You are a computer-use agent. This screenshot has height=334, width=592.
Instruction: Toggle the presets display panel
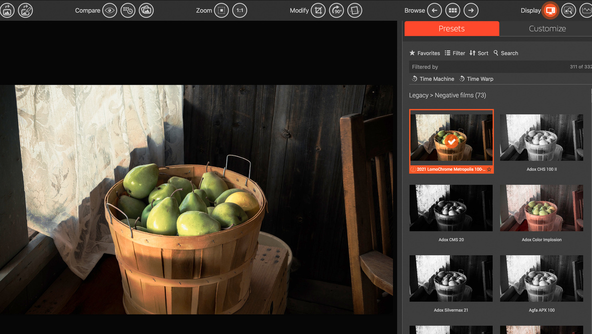pos(550,10)
